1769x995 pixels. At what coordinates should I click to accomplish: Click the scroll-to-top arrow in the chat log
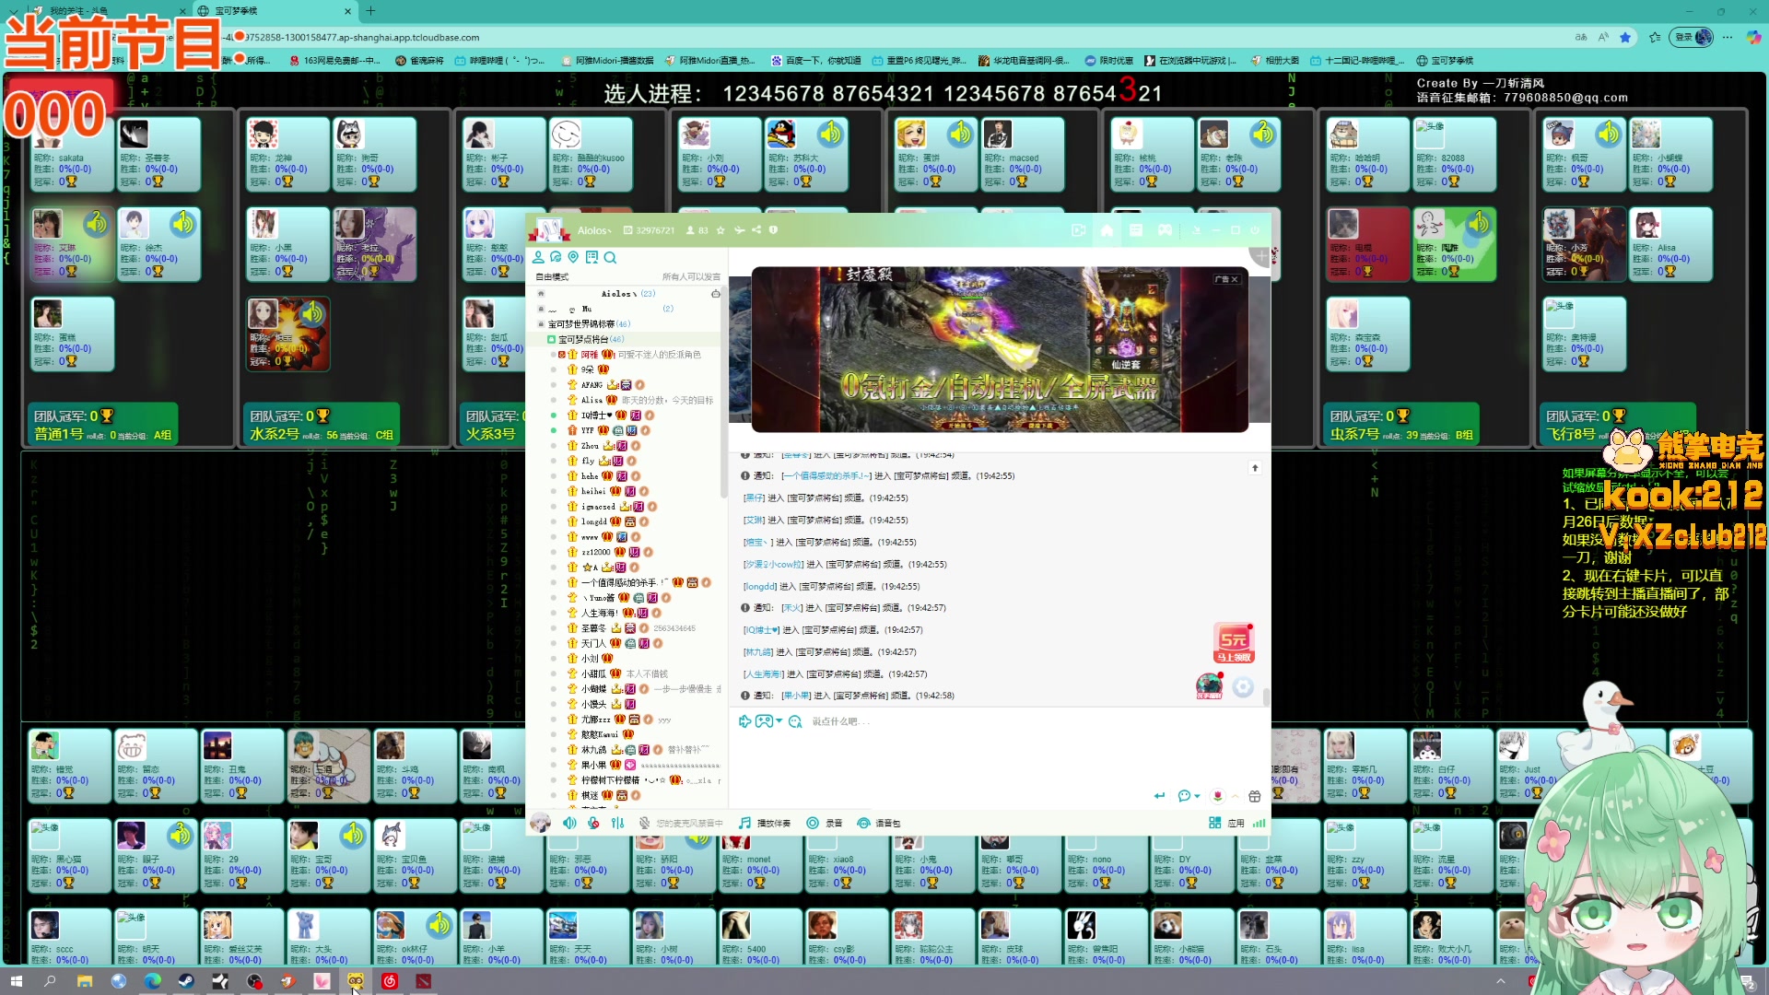[1254, 468]
